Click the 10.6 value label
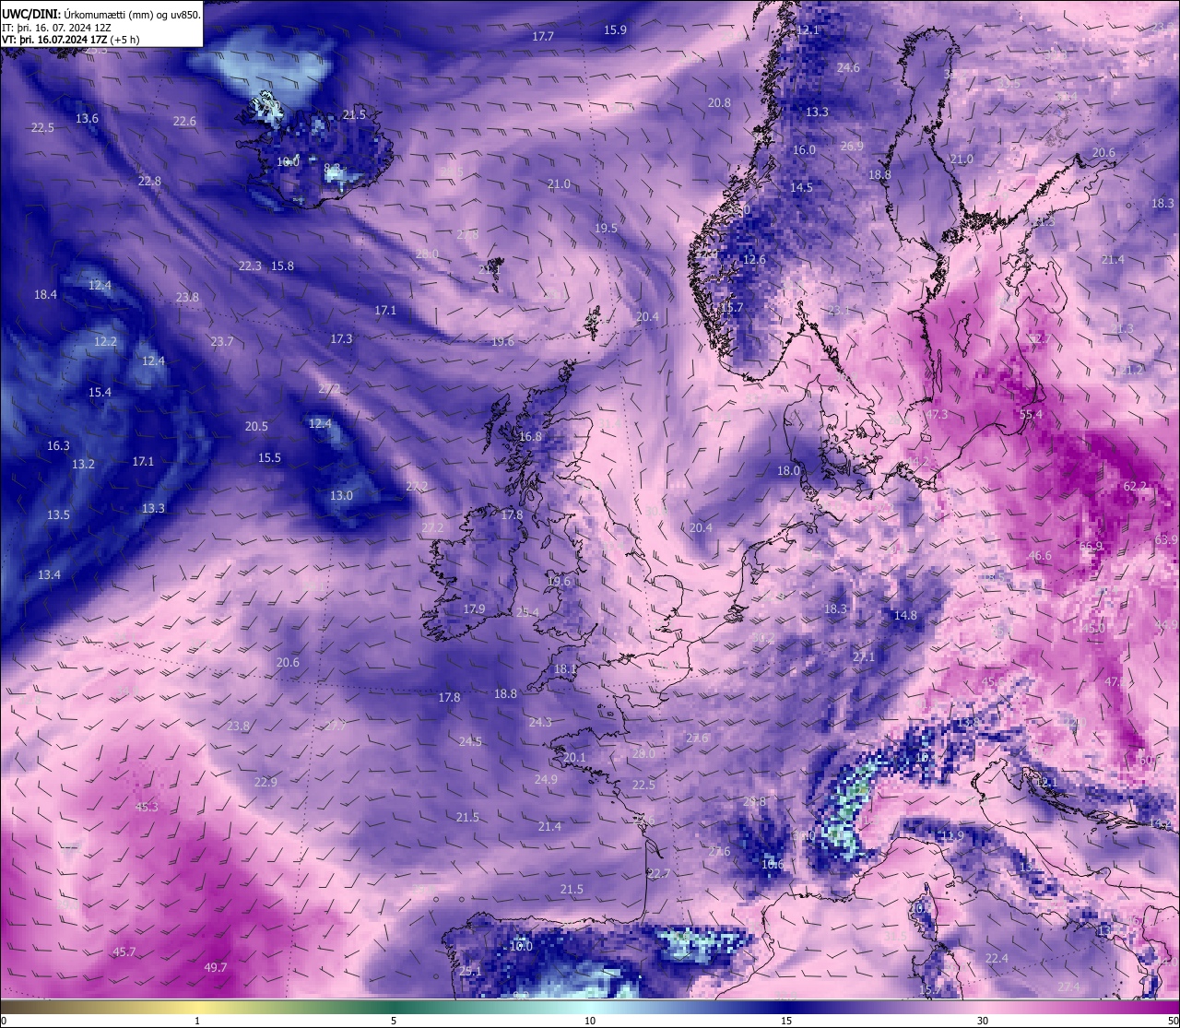 click(x=773, y=865)
